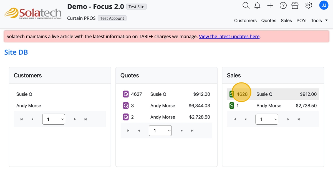Click the gift box icon
The height and width of the screenshot is (186, 333).
tap(295, 6)
